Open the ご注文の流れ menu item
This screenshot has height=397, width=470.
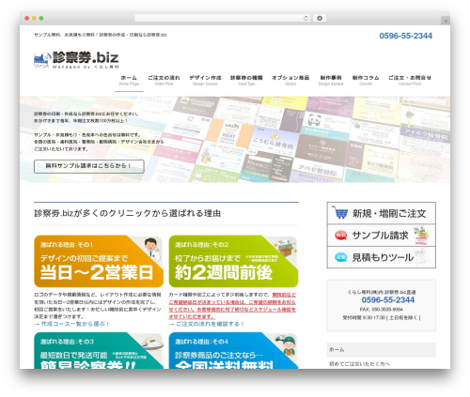point(164,80)
